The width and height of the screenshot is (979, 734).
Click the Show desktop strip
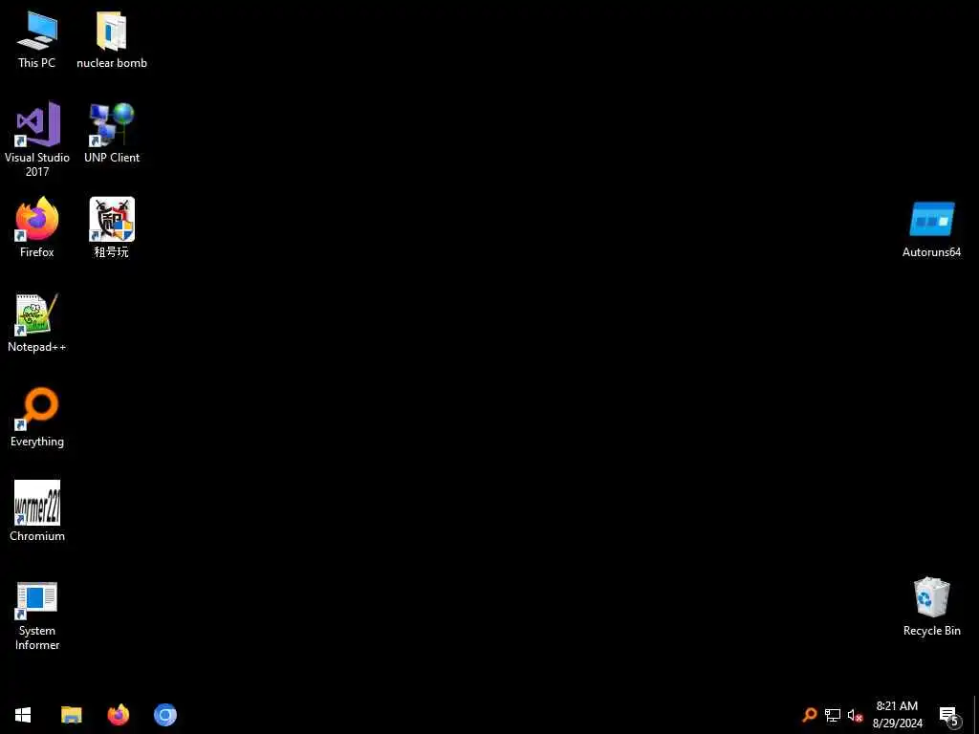click(x=975, y=715)
